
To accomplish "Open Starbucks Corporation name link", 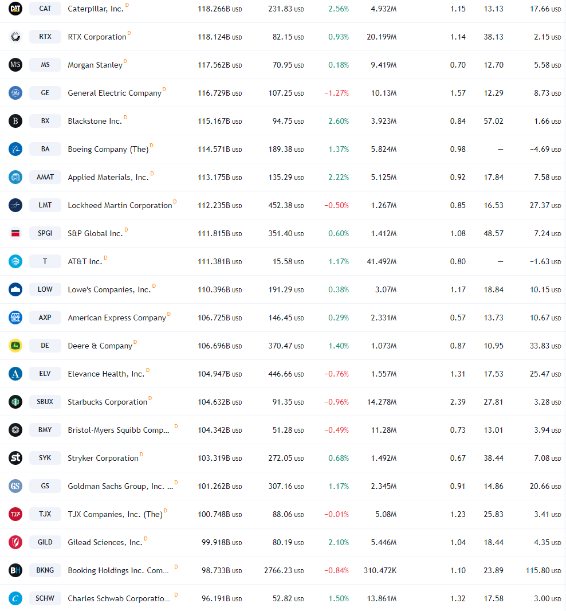I will tap(108, 402).
